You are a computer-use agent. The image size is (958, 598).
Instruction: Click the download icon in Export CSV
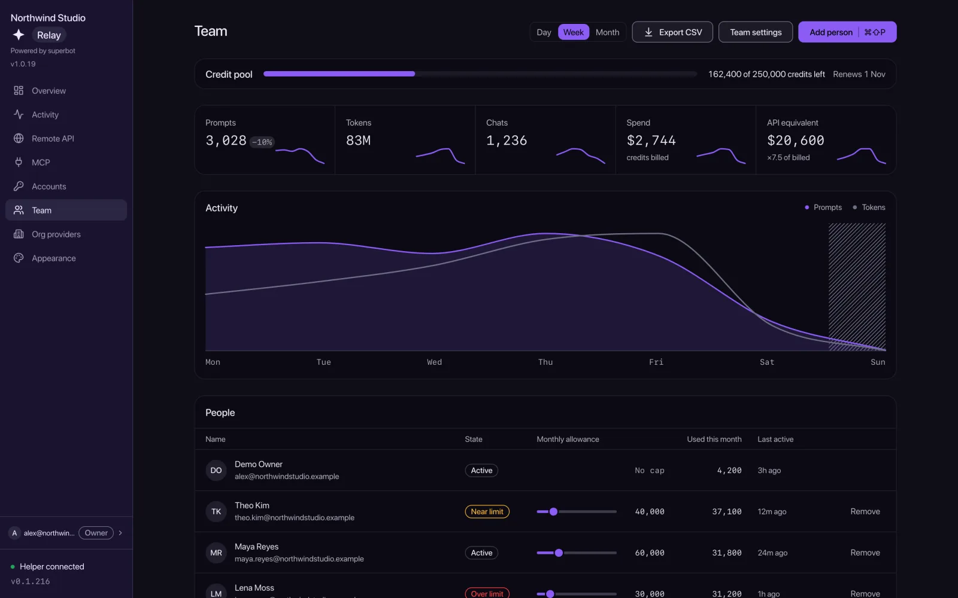[648, 32]
